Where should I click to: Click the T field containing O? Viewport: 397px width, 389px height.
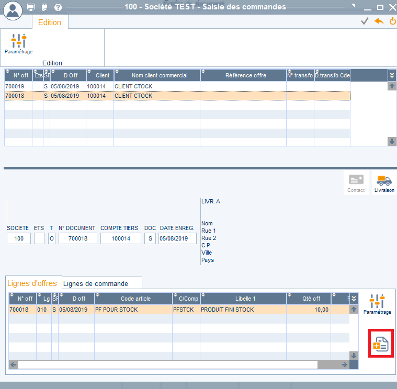pos(52,238)
